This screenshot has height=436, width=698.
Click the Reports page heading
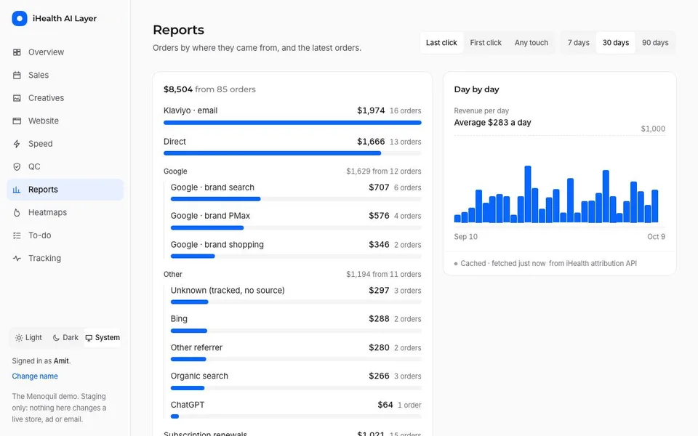tap(178, 31)
